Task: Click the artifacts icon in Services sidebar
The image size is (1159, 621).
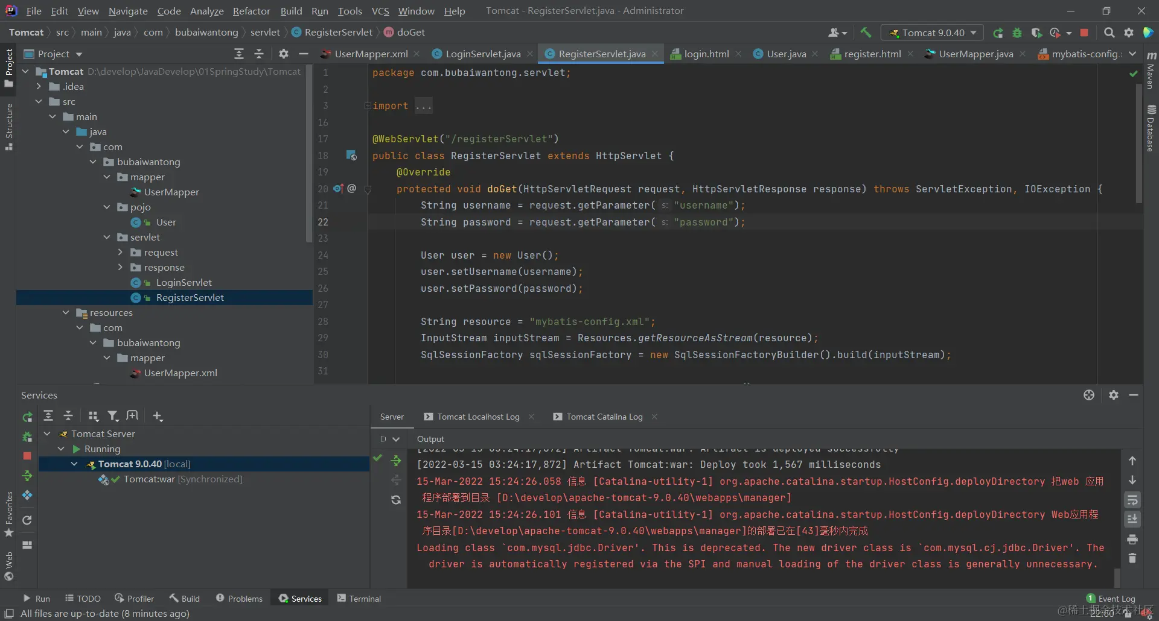Action: [x=27, y=496]
